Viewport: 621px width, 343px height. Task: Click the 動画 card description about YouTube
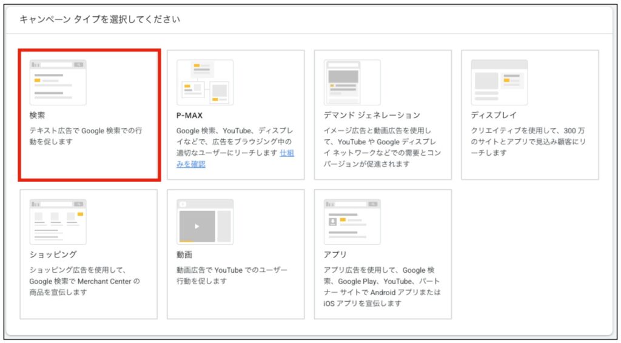[x=232, y=276]
